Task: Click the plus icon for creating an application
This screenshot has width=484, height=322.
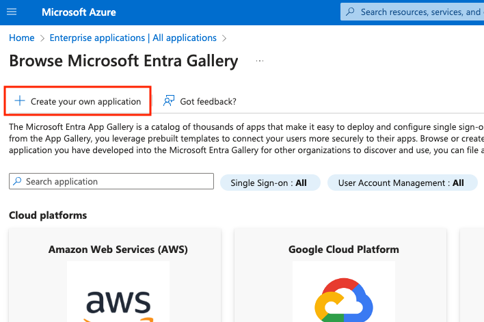Action: click(x=20, y=101)
